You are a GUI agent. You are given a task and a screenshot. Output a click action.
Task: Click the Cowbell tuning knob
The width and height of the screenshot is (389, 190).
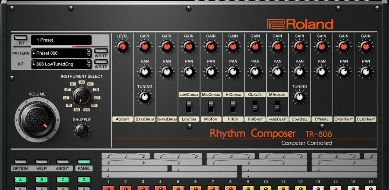(x=299, y=97)
